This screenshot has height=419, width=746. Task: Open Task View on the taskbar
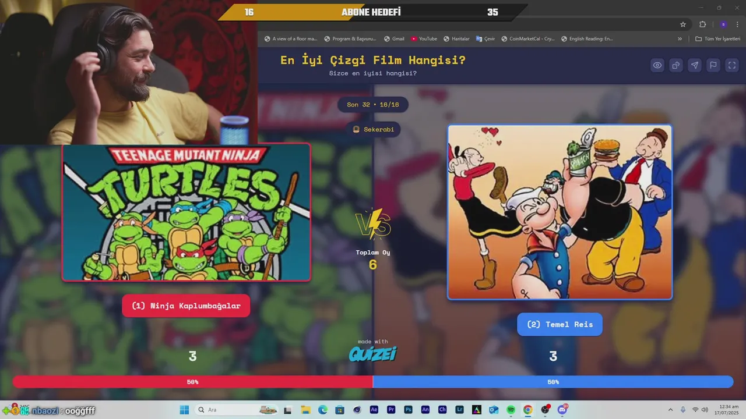click(x=287, y=410)
